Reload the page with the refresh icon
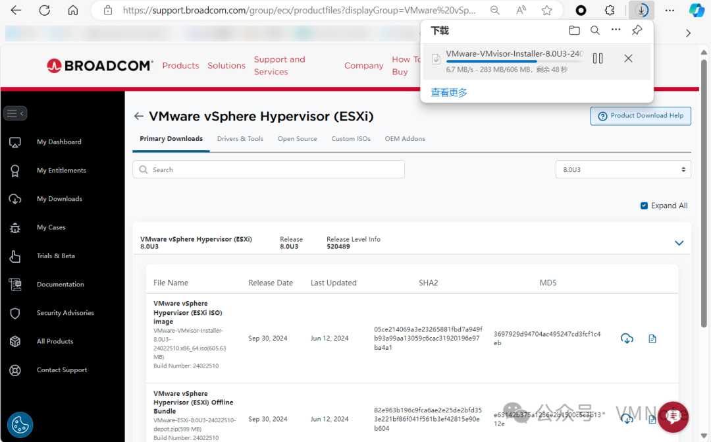The height and width of the screenshot is (442, 711). pos(45,10)
